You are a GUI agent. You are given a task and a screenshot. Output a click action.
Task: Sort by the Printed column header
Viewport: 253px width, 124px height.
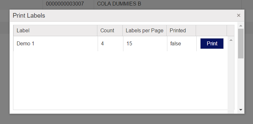(x=181, y=30)
